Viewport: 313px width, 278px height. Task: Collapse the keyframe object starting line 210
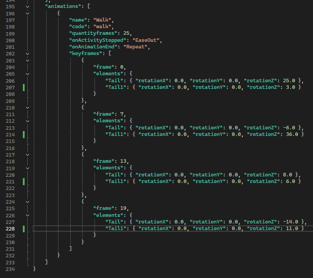[28, 107]
